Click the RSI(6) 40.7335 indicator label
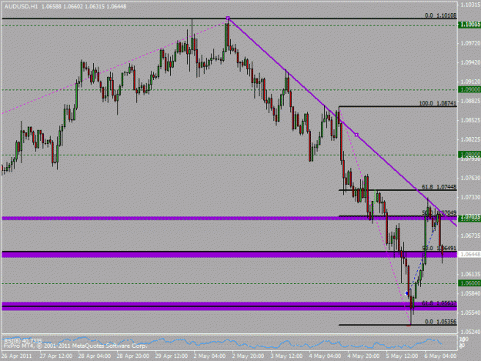The height and width of the screenshot is (361, 481). 22,341
